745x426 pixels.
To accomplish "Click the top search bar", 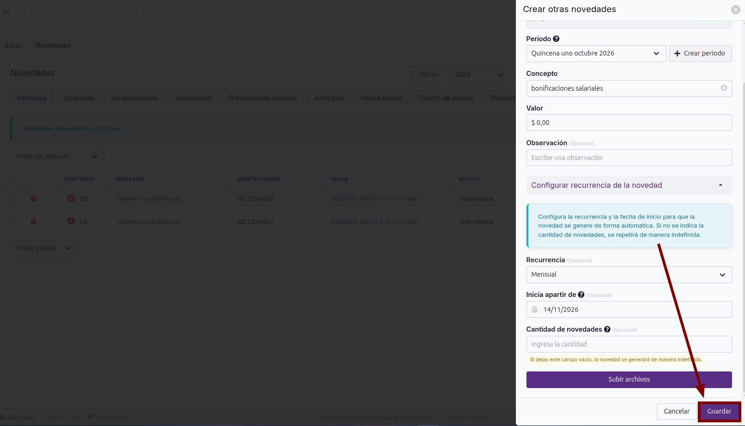I will click(81, 12).
